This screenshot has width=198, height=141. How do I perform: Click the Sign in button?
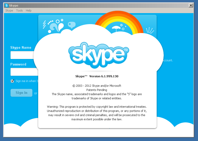tap(22, 93)
